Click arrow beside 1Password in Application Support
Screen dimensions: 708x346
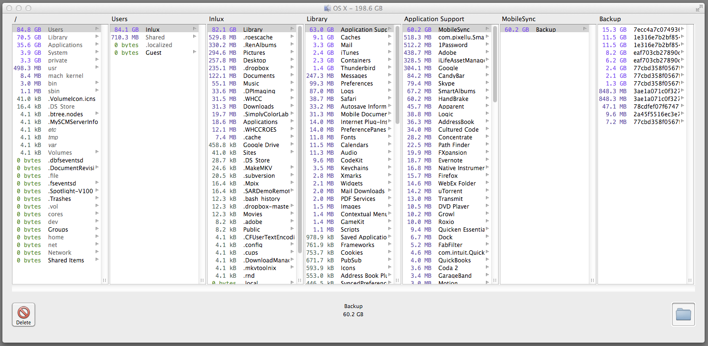tap(487, 44)
